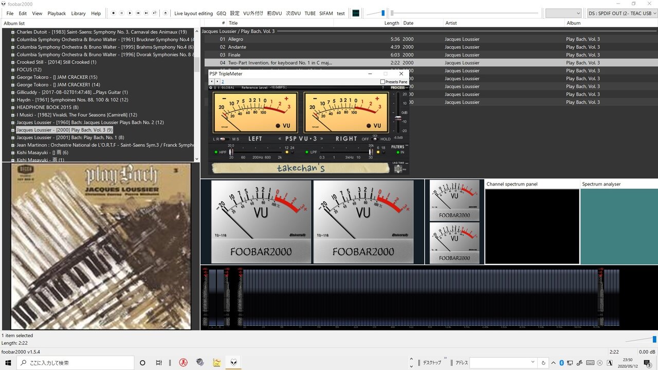Click the 設定 toolbar button
Screen dimensions: 658x370
pyautogui.click(x=235, y=13)
